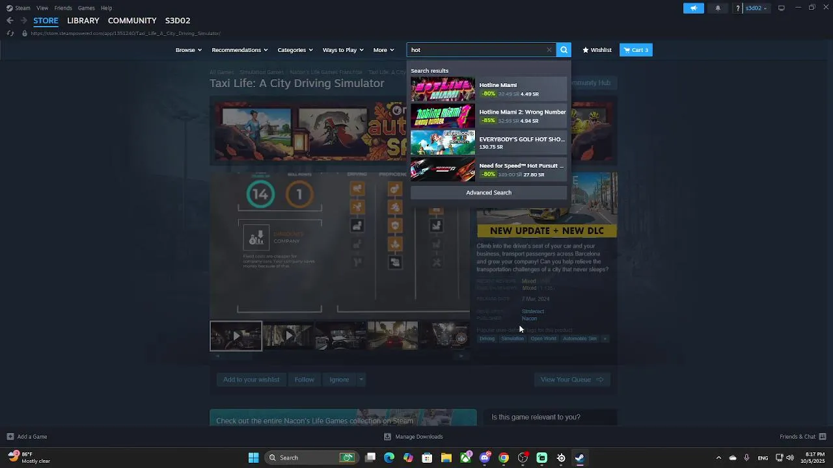Open the Windows Start menu
The height and width of the screenshot is (468, 833).
point(253,458)
